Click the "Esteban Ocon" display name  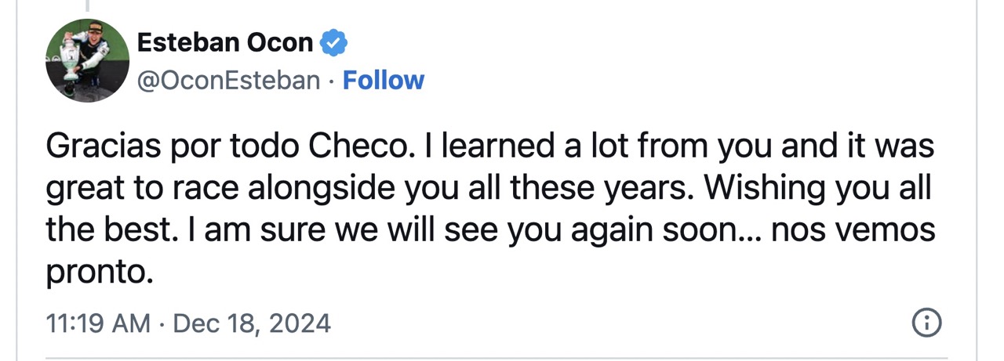[x=225, y=43]
